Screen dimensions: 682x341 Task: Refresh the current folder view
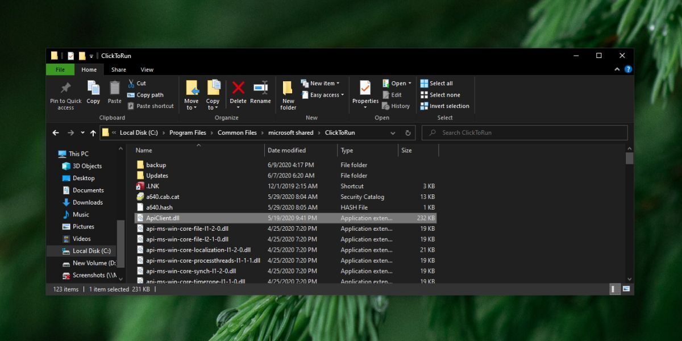(407, 133)
